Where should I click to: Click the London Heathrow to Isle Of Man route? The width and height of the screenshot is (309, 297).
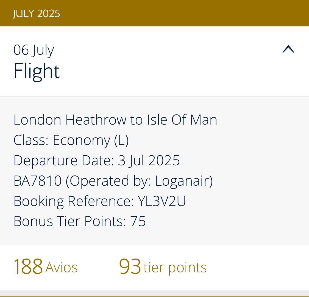click(x=115, y=120)
